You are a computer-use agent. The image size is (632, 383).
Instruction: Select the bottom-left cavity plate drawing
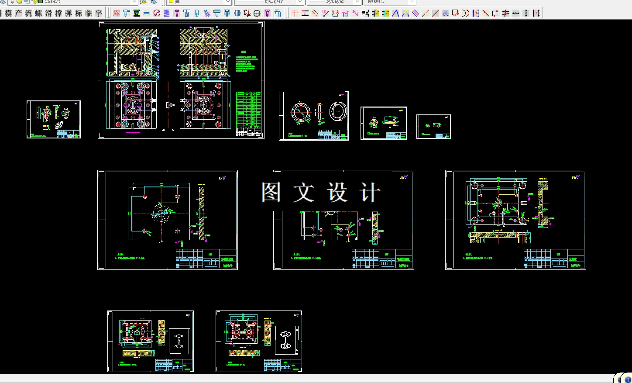(x=151, y=342)
